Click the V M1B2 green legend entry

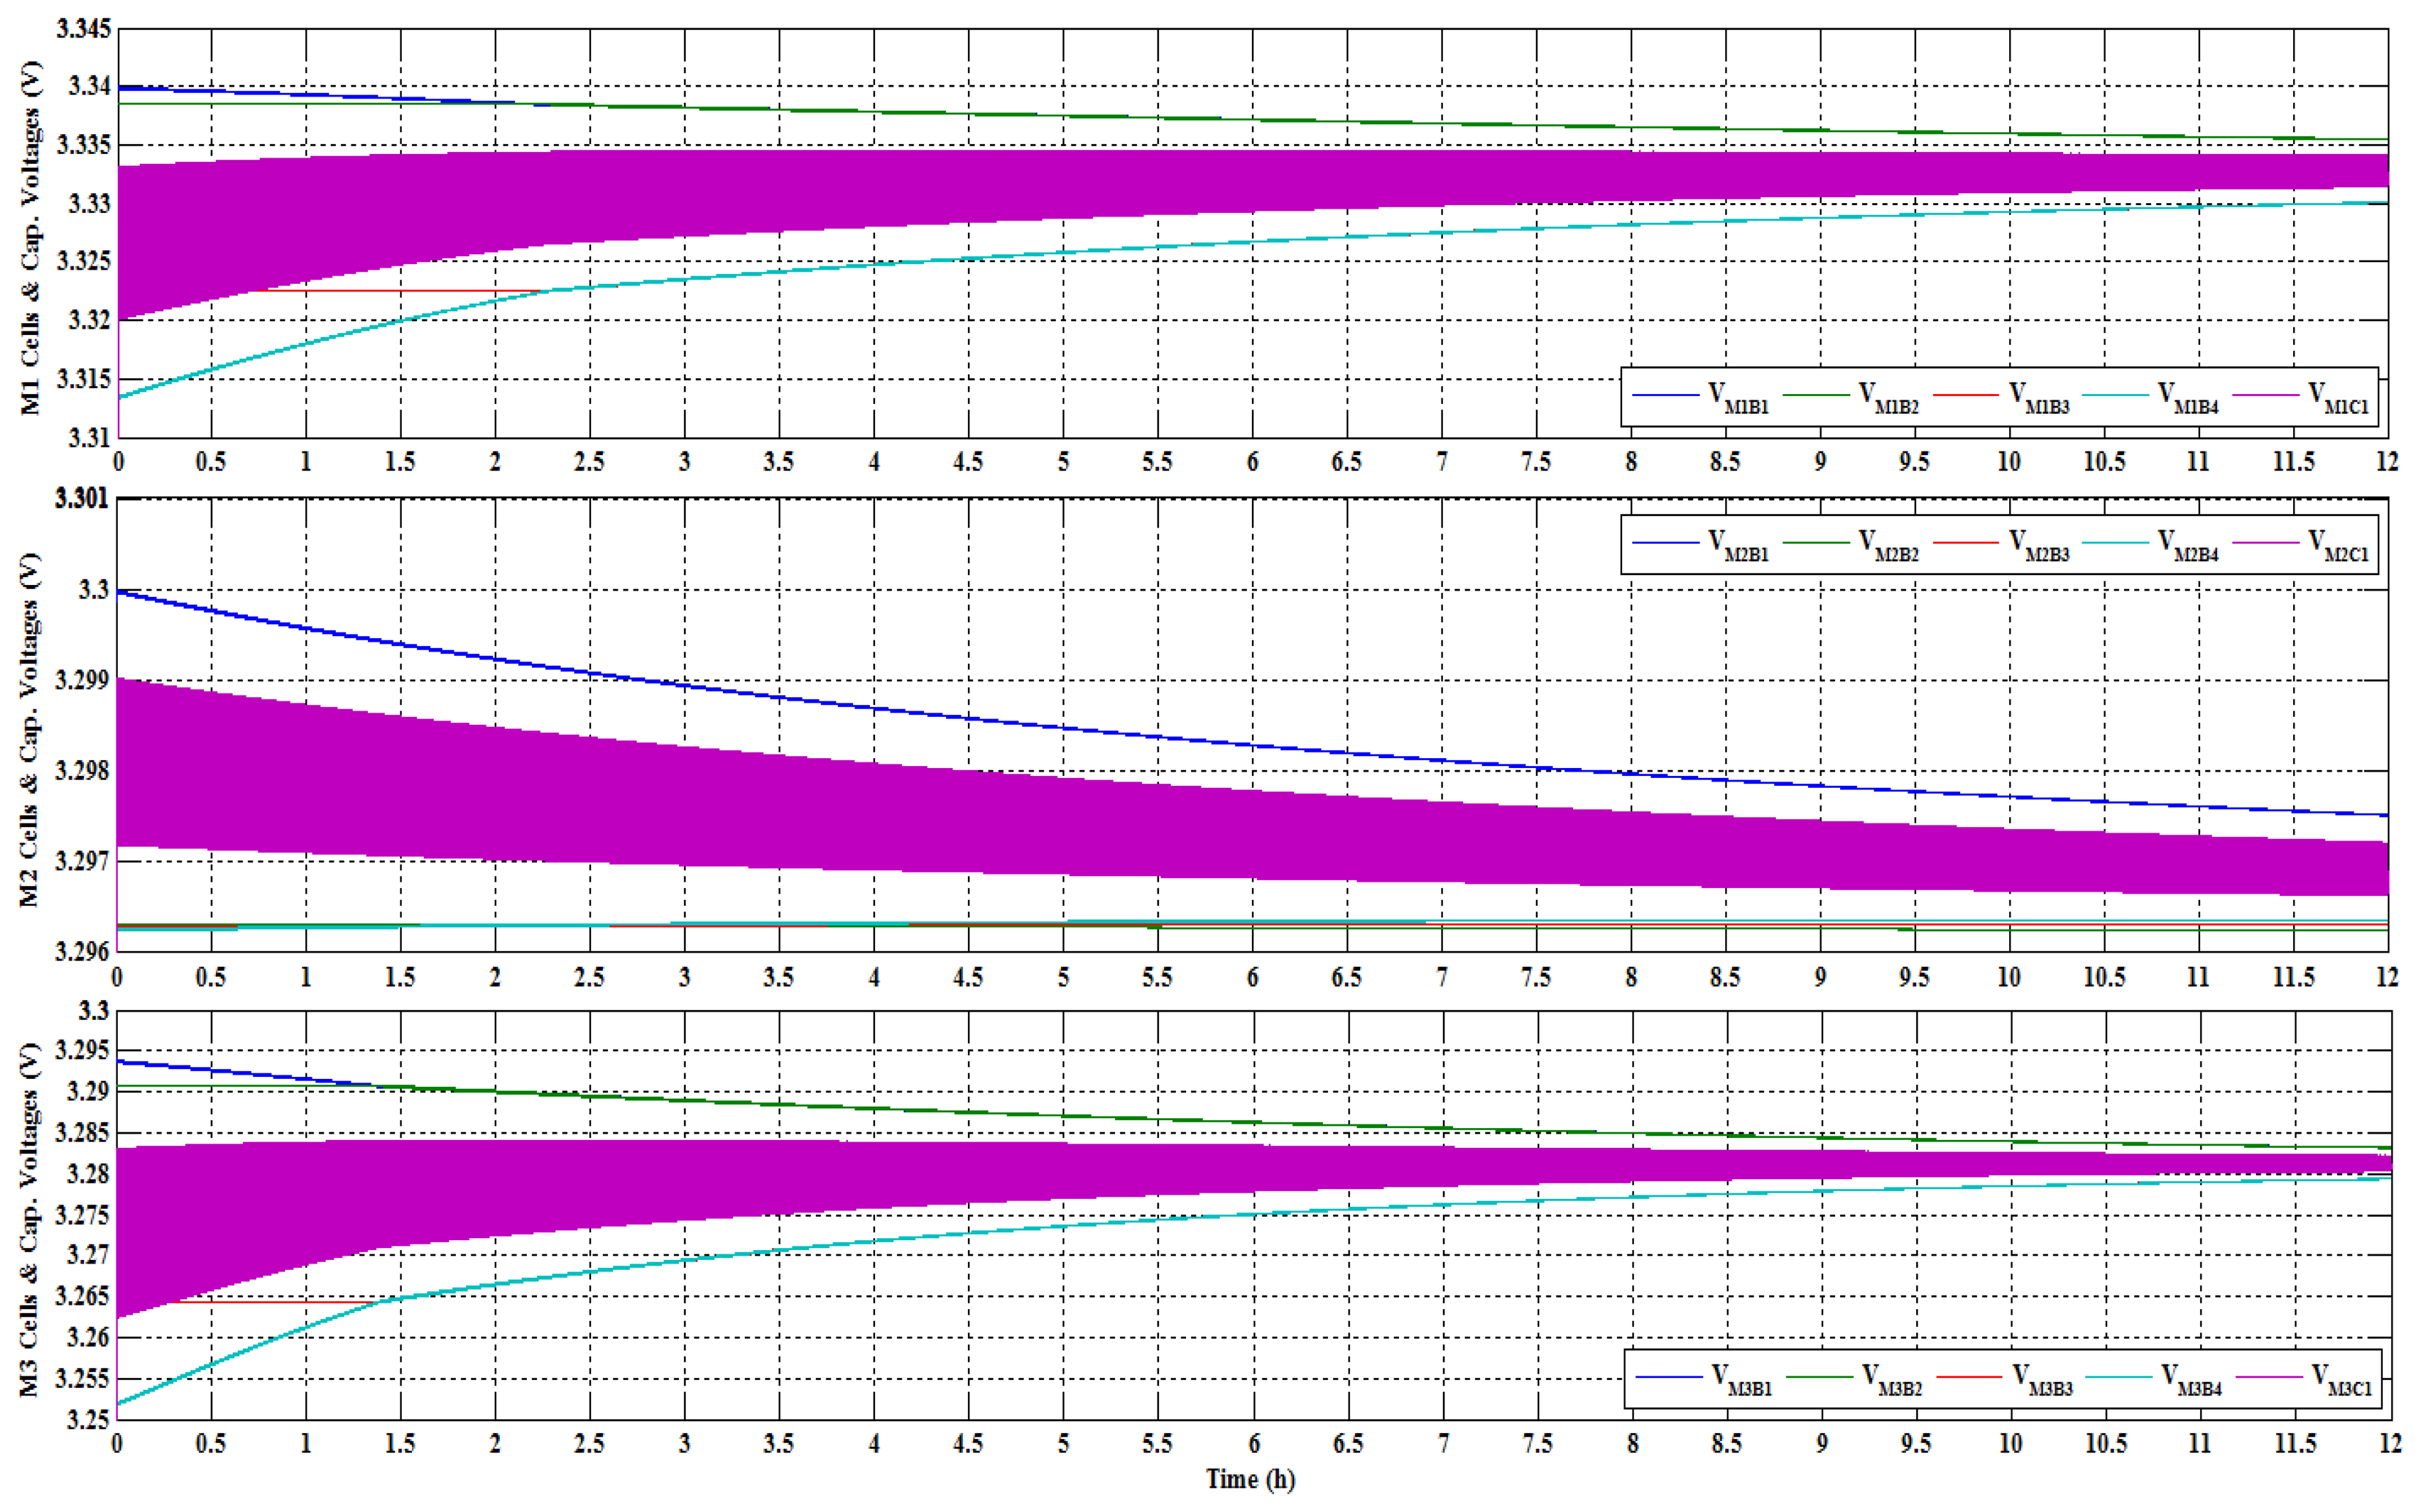pyautogui.click(x=1888, y=398)
